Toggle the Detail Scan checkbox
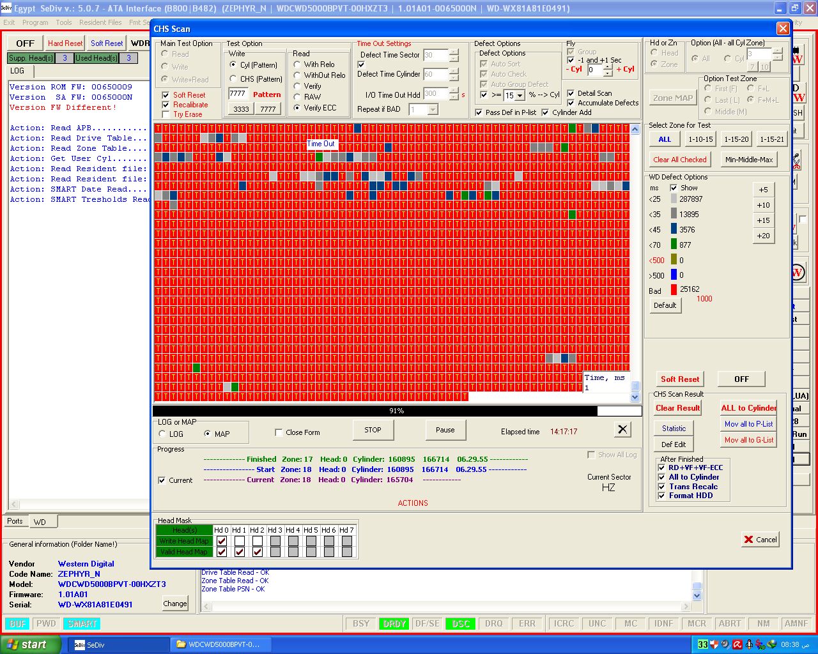Viewport: 818px width, 654px height. [x=571, y=93]
